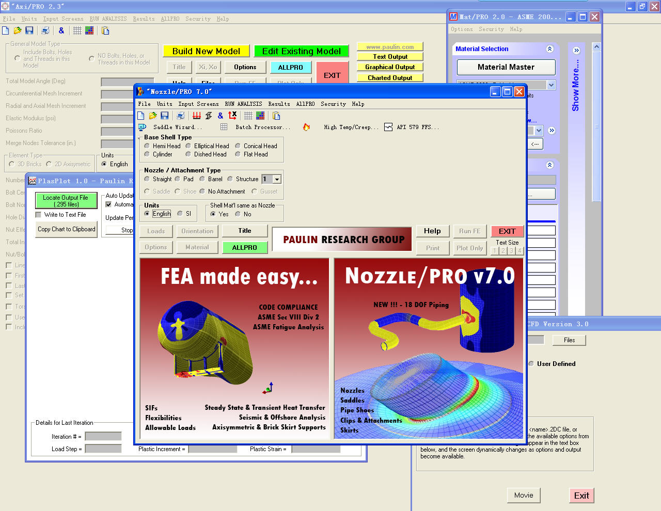Open the File menu in Nozzle/PRO
The height and width of the screenshot is (511, 661).
(145, 104)
